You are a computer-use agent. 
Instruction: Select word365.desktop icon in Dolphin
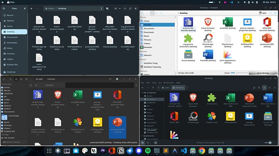[x=208, y=54]
